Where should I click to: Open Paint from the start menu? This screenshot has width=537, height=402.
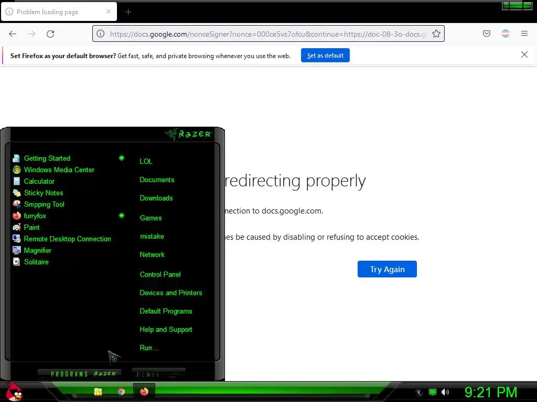[31, 227]
